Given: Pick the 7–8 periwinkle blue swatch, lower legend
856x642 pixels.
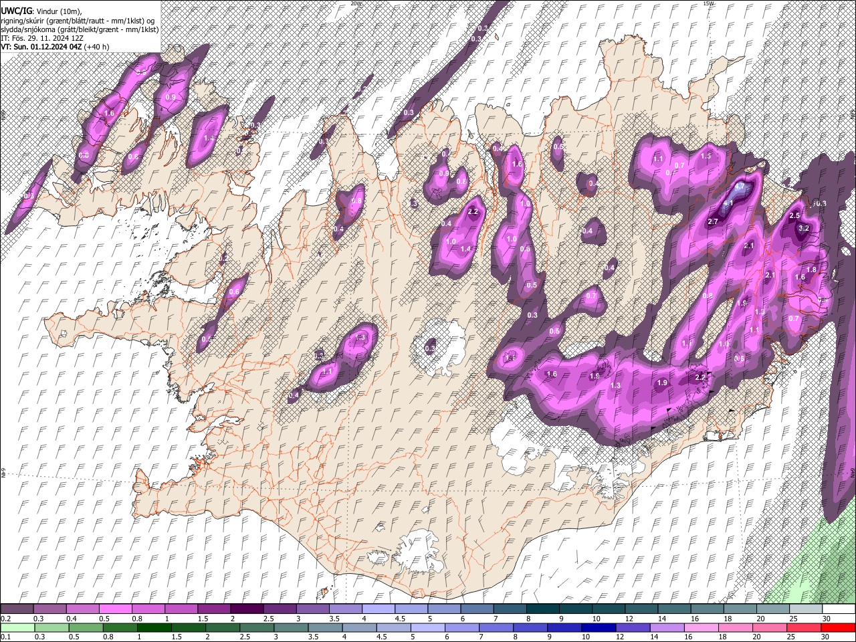Looking at the screenshot, I should [x=497, y=627].
